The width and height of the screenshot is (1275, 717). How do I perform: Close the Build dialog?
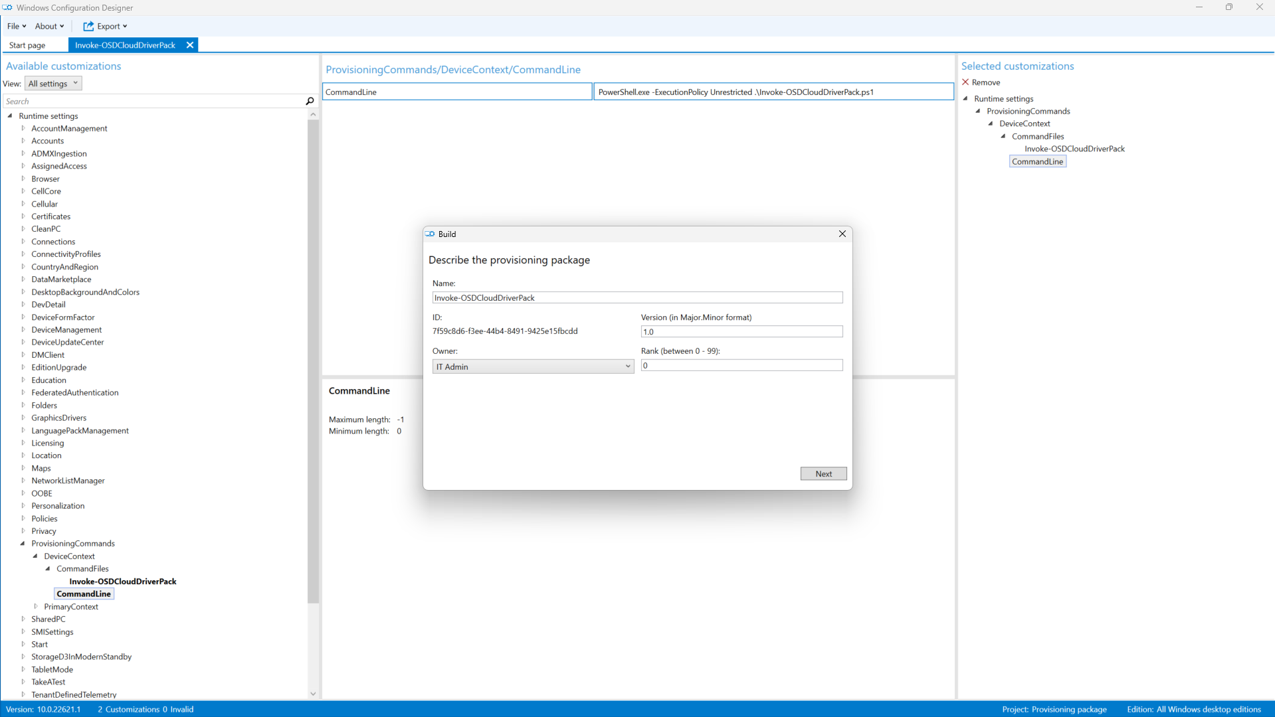842,234
